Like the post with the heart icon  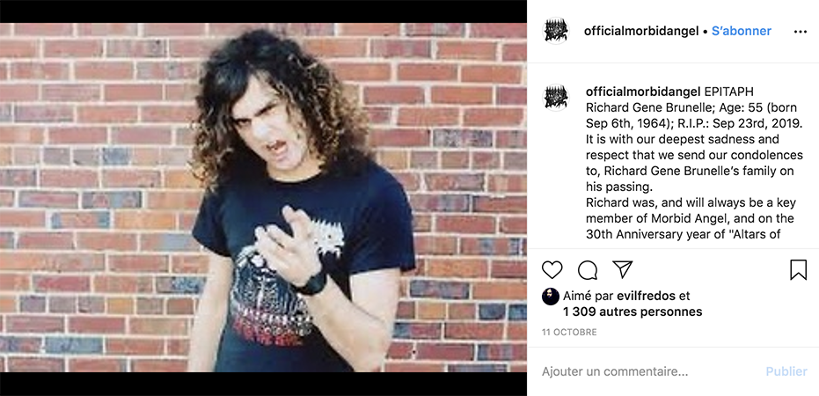tap(552, 269)
